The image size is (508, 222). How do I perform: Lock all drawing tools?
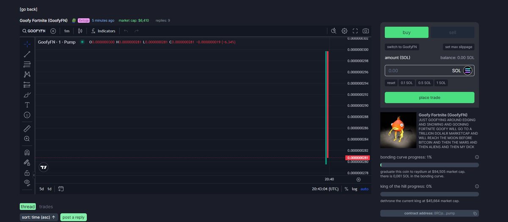(x=27, y=173)
